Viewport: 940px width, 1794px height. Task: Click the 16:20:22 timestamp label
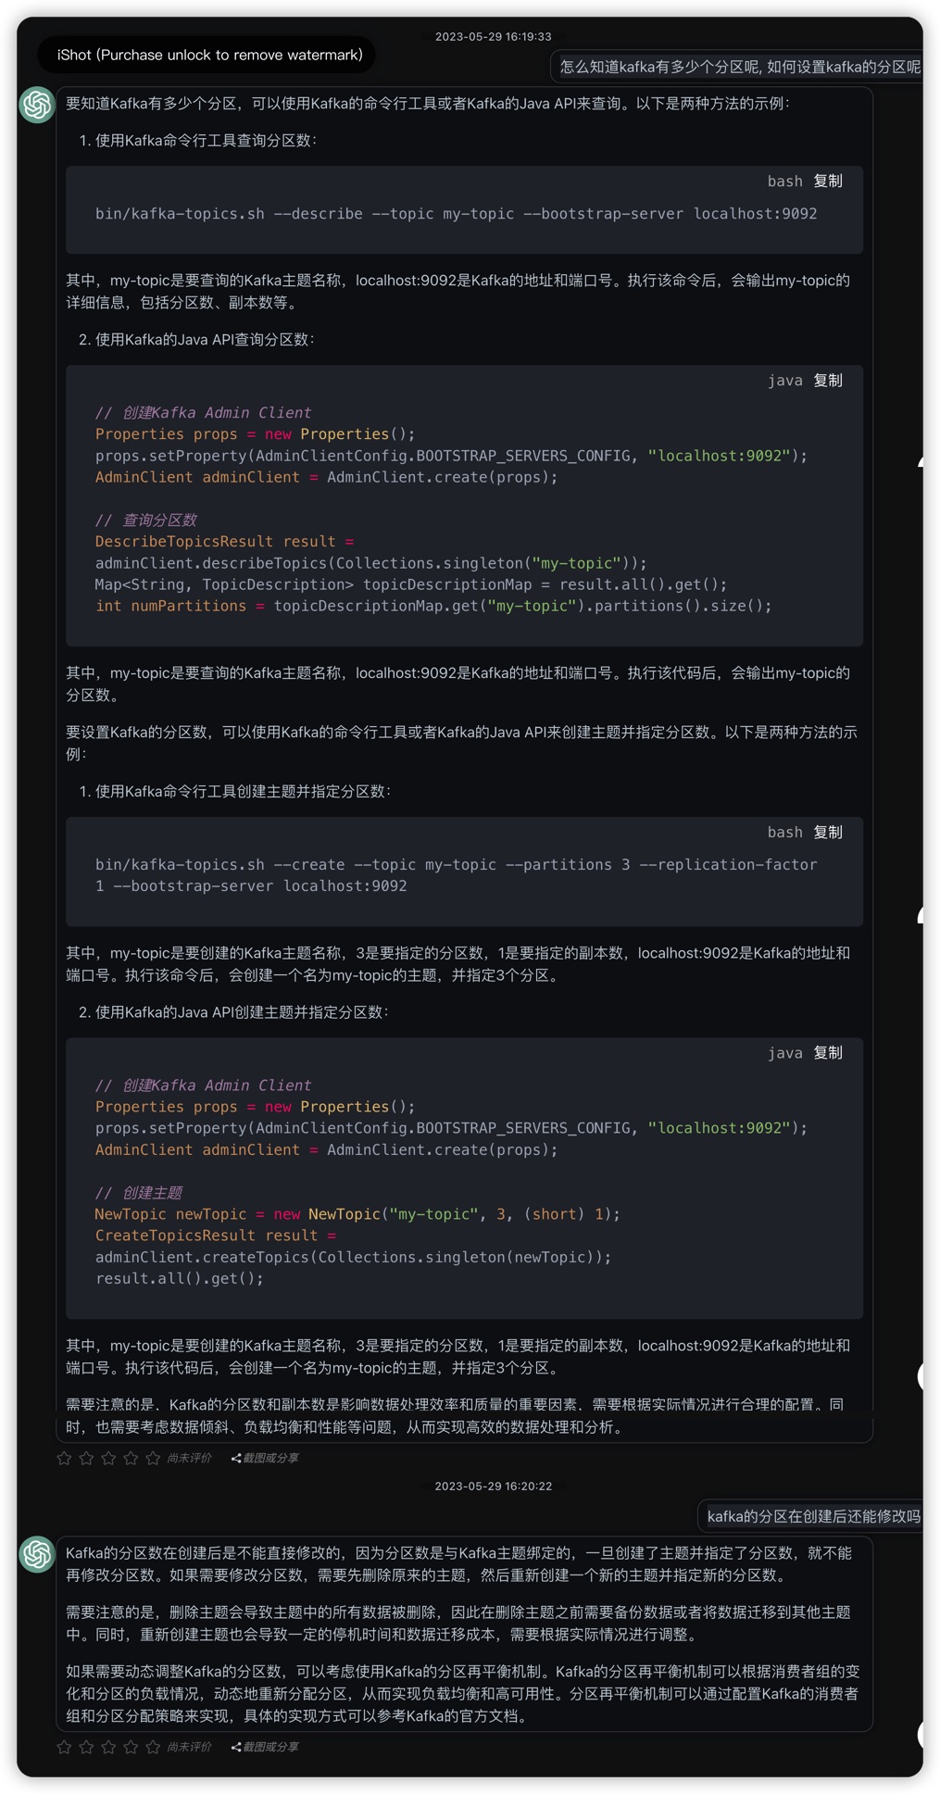coord(493,1486)
